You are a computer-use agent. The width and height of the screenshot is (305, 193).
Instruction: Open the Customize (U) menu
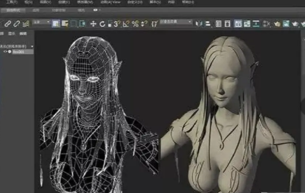(x=135, y=2)
